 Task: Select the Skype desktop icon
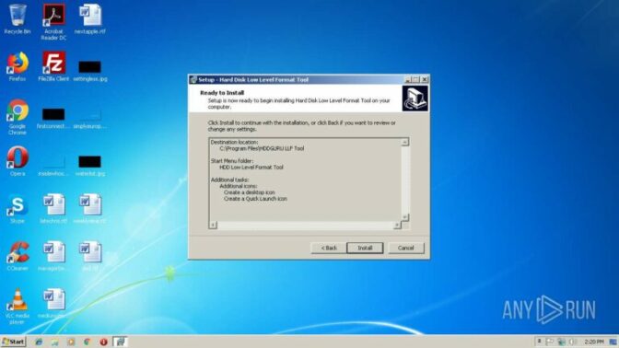pyautogui.click(x=18, y=208)
